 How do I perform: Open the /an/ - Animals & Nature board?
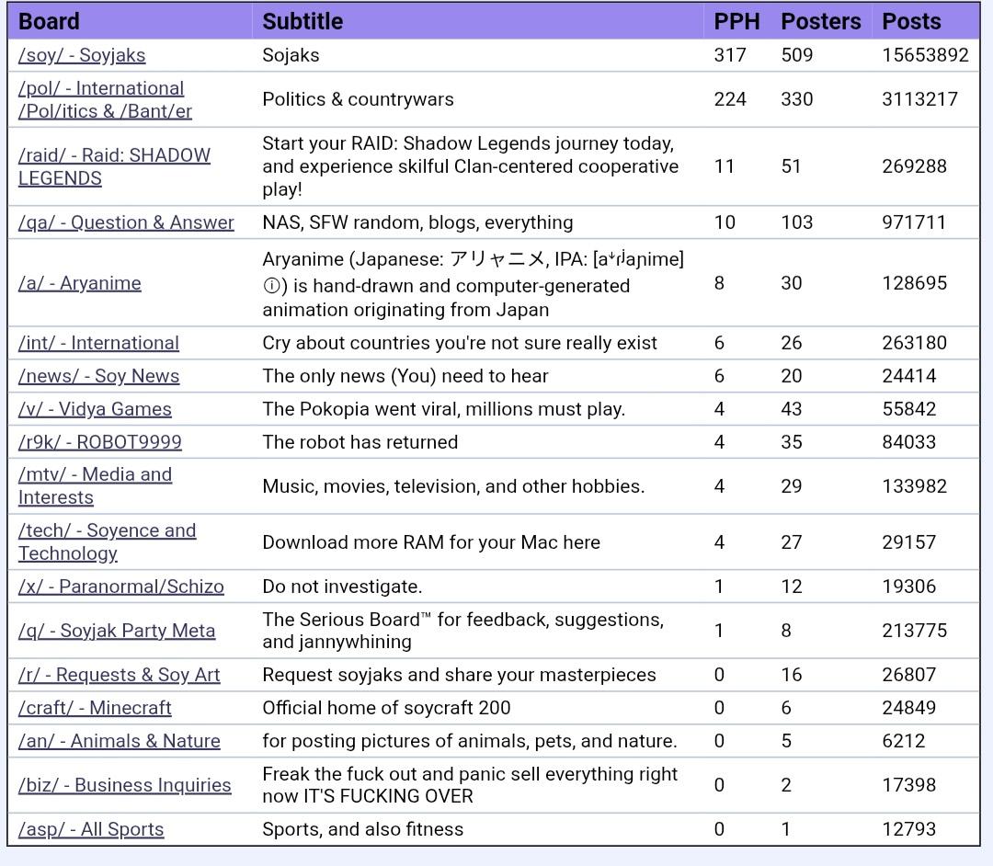point(119,741)
